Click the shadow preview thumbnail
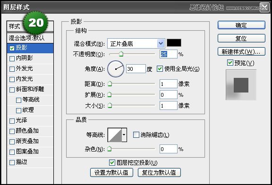This screenshot has width=272, height=185. [x=241, y=85]
